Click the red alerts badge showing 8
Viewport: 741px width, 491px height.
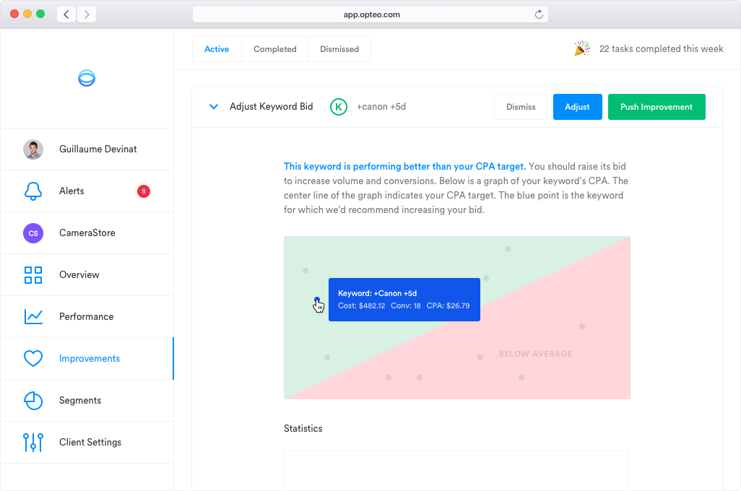pos(144,191)
